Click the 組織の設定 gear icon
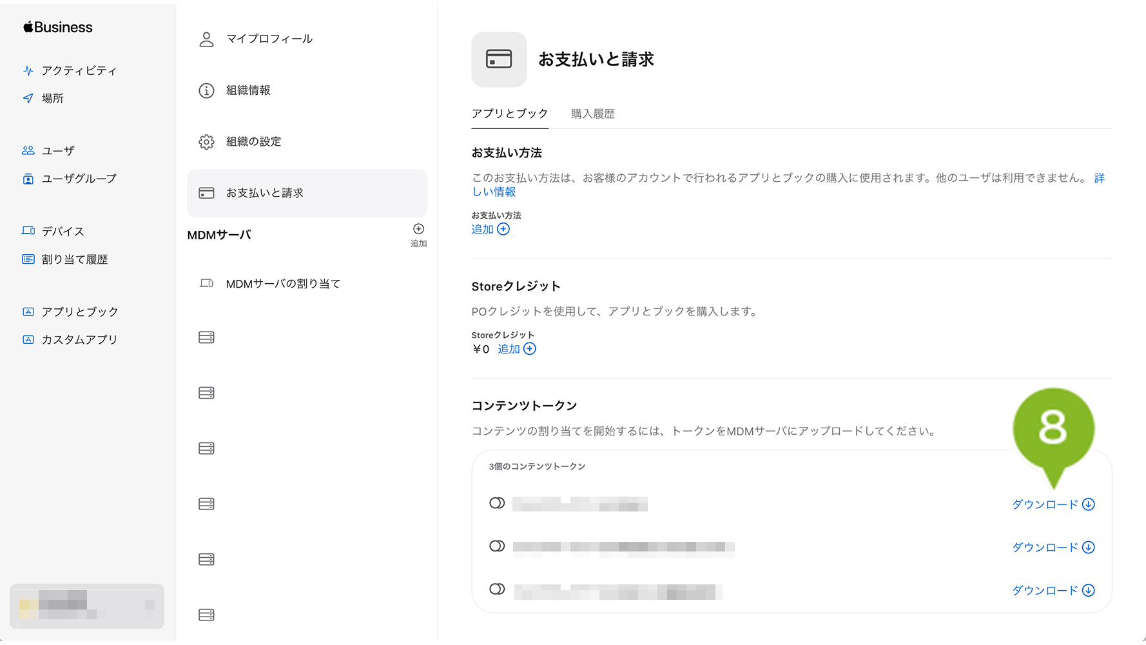 tap(206, 142)
